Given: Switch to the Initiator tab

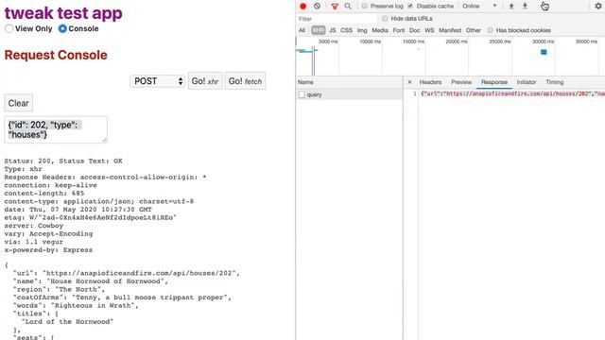Looking at the screenshot, I should pyautogui.click(x=527, y=82).
